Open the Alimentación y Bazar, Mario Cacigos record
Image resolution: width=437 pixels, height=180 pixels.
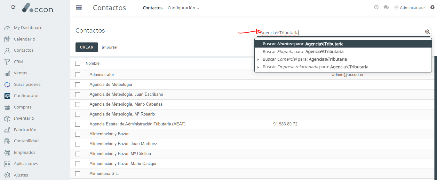tap(123, 164)
